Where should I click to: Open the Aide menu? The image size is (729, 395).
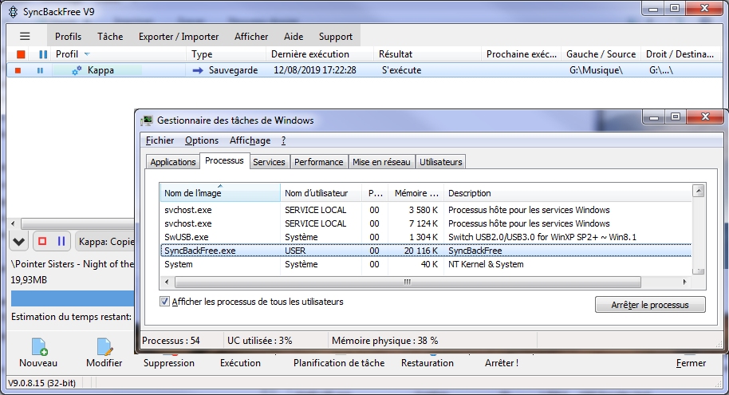294,36
